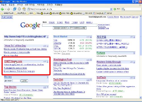Click the Forward arrow in the toolbar
Screen dimensions: 142x102
[x=8, y=9]
